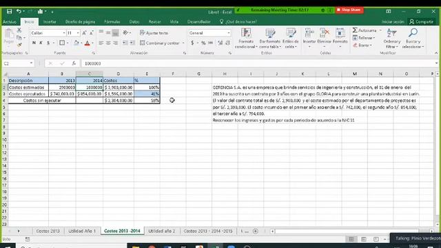This screenshot has height=248, width=441.
Task: Open Estilos de celda gallery
Action: click(291, 39)
